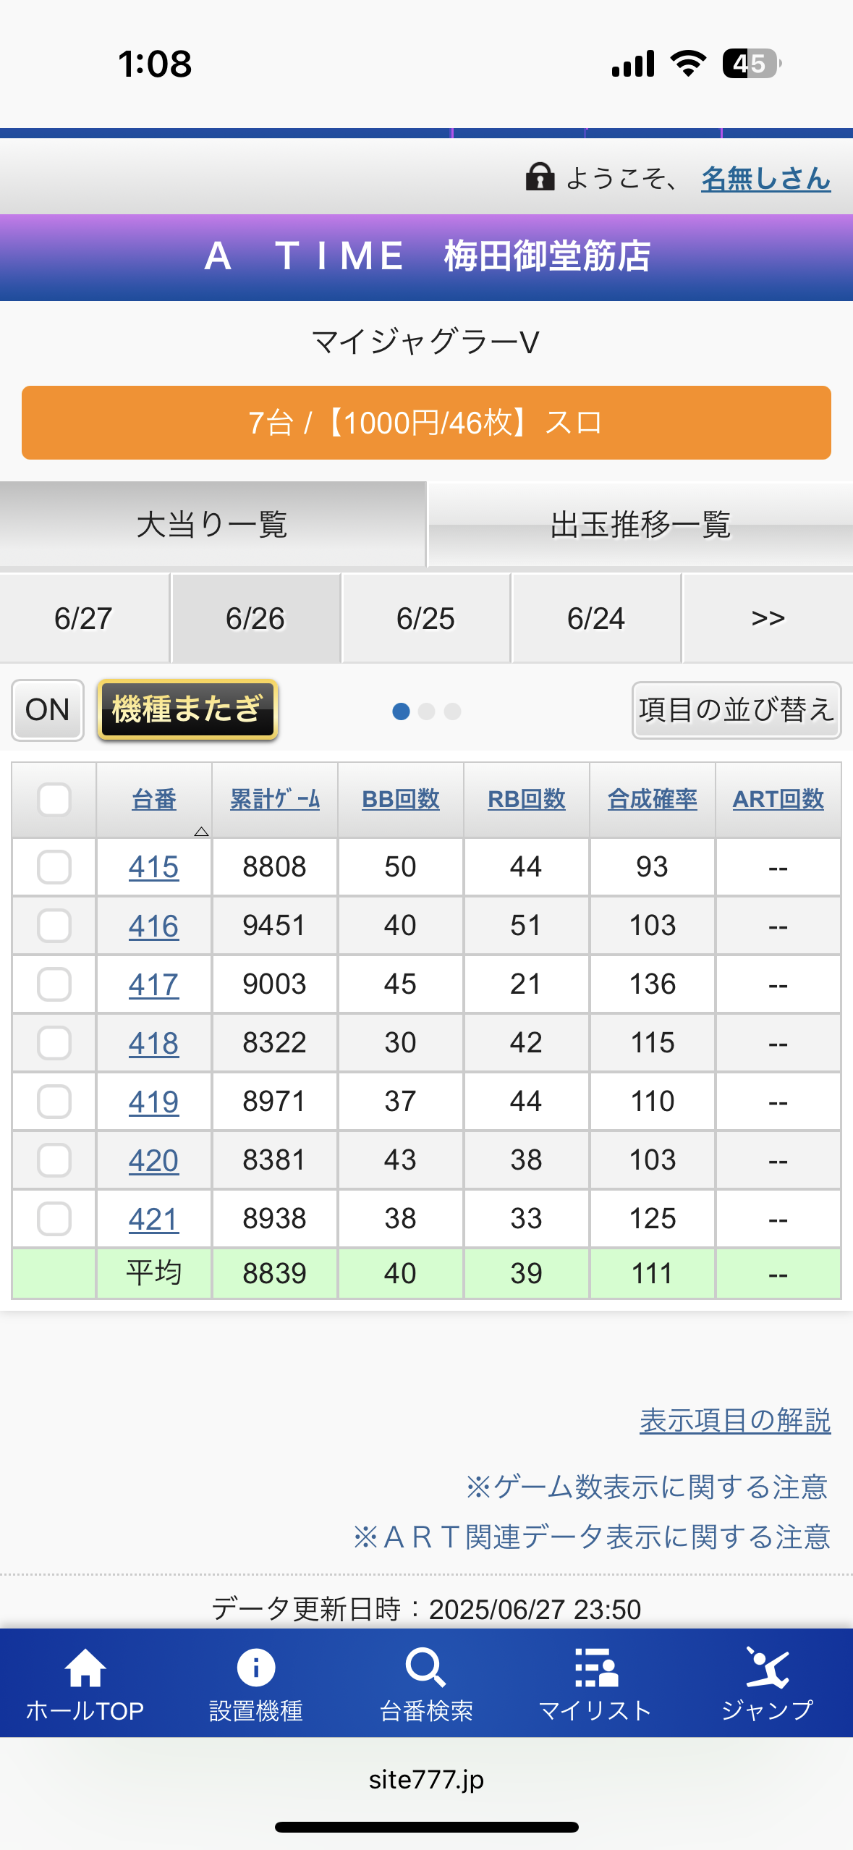Sort table by 合成確率 column

coord(653,799)
